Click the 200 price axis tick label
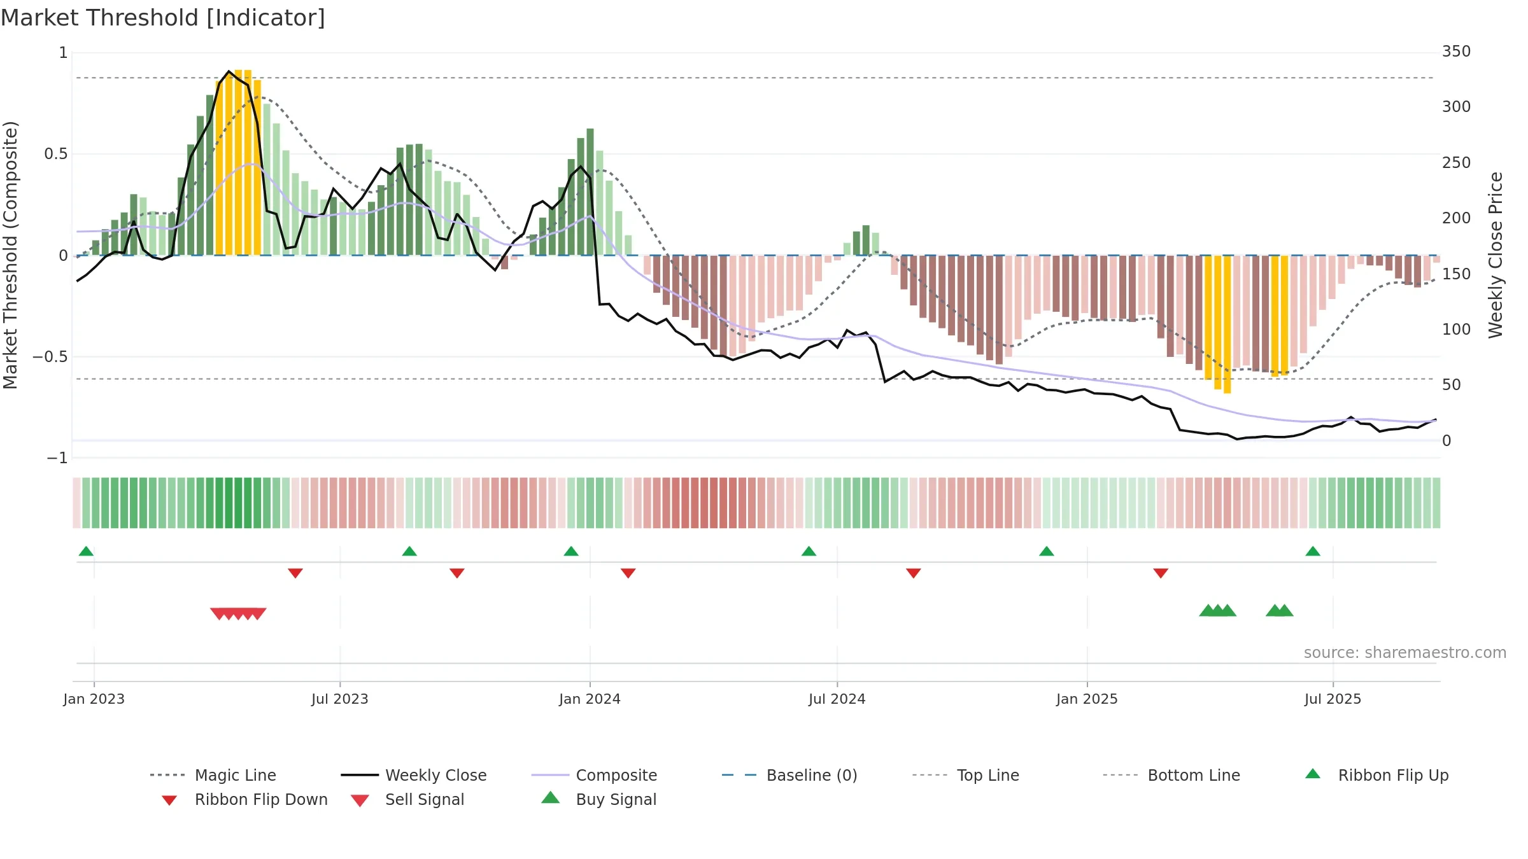The height and width of the screenshot is (859, 1528). [x=1457, y=218]
